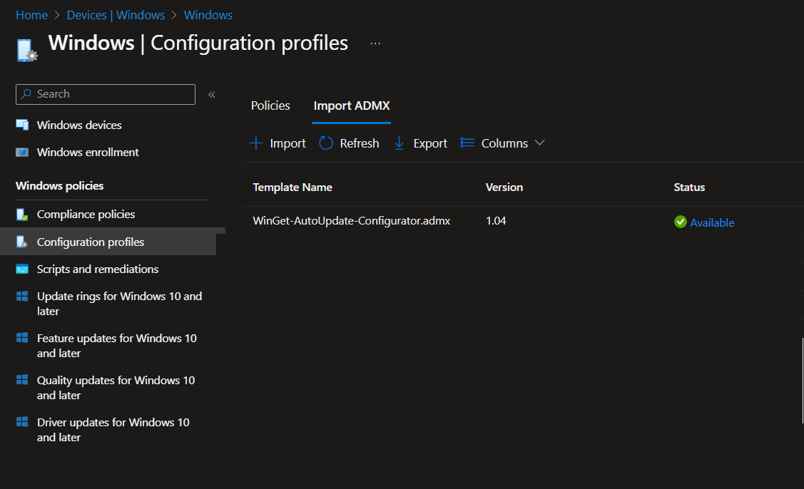Open Windows enrollment in sidebar
The width and height of the screenshot is (804, 489).
pos(88,153)
